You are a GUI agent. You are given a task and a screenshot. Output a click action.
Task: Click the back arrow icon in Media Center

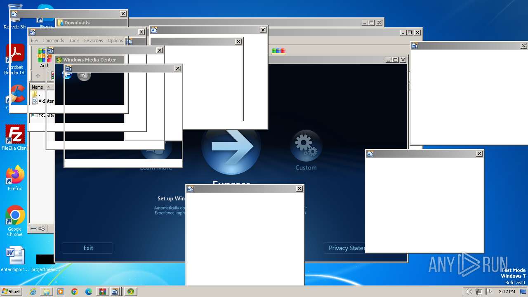(x=66, y=75)
